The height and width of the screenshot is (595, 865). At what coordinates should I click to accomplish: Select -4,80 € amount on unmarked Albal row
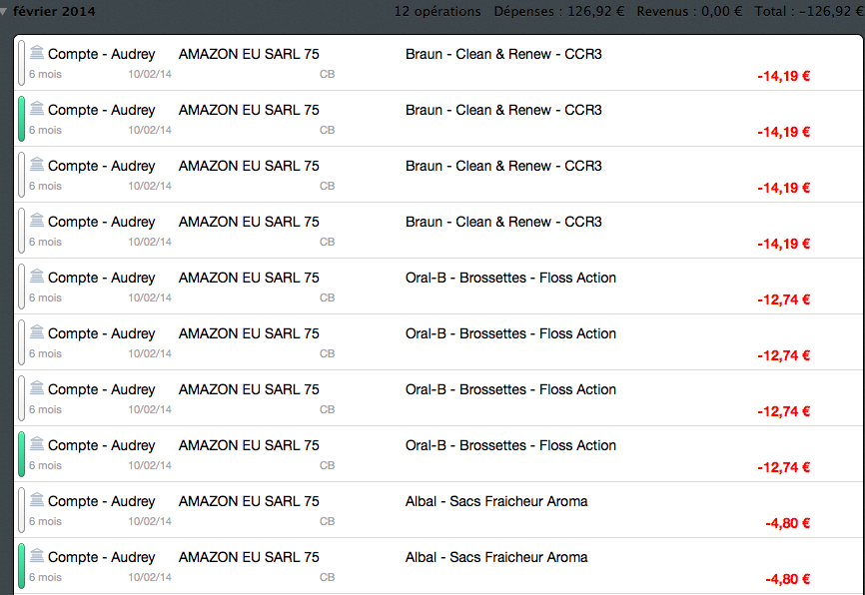click(787, 523)
